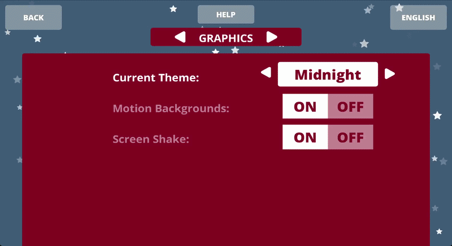Click the right arrow beside GRAPHICS

click(272, 37)
